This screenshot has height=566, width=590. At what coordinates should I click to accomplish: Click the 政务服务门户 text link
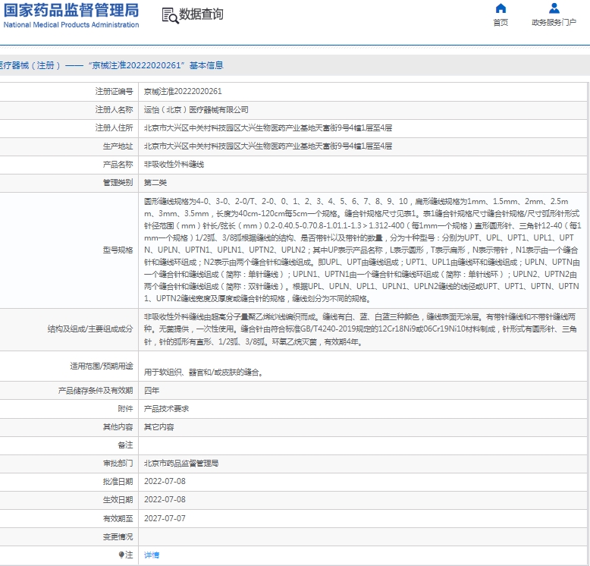pos(554,23)
